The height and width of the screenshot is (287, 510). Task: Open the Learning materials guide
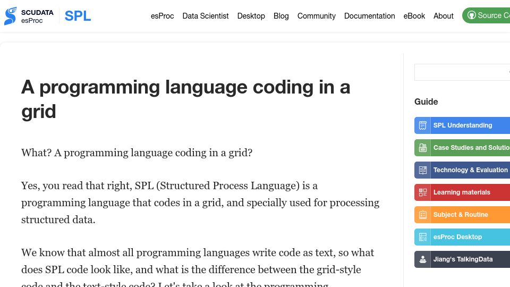click(x=462, y=192)
